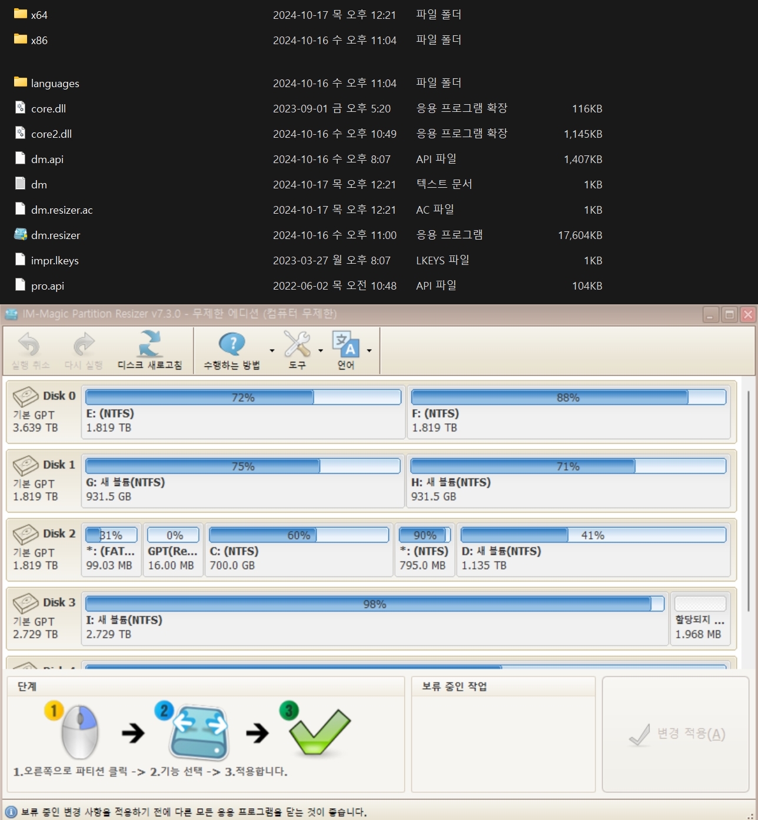Select the pro.api file
The height and width of the screenshot is (820, 758).
click(47, 285)
